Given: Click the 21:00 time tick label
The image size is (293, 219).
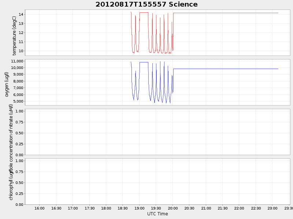Looking at the screenshot, I should (x=206, y=208).
